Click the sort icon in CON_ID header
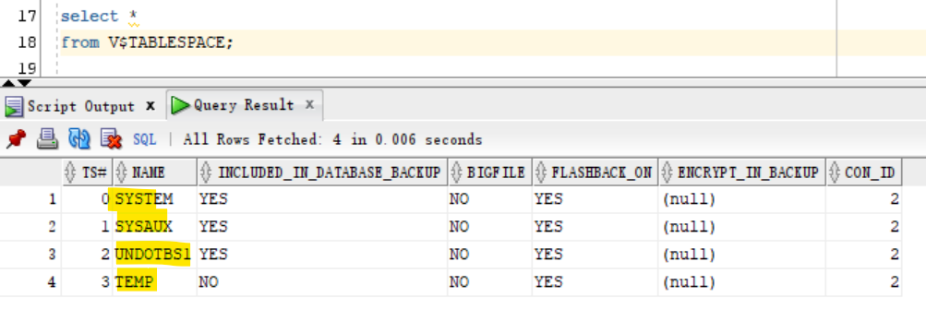The image size is (926, 333). click(x=835, y=172)
